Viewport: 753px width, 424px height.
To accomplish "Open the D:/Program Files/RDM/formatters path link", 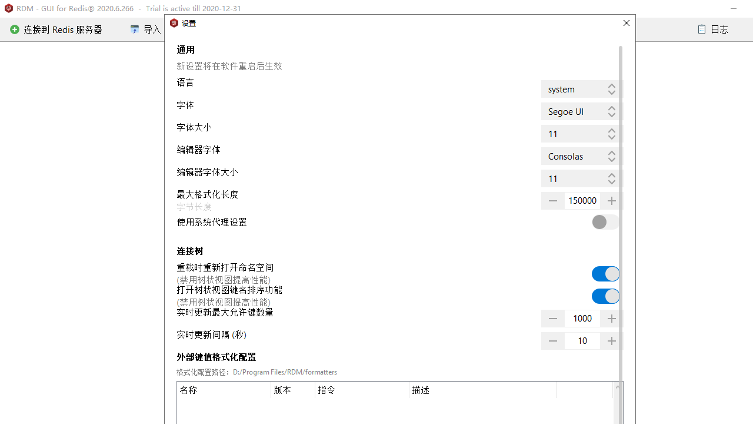I will point(285,372).
